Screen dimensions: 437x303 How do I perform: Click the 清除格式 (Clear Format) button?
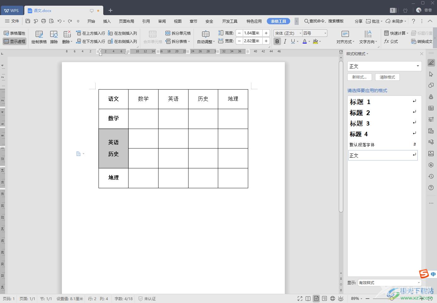click(387, 77)
